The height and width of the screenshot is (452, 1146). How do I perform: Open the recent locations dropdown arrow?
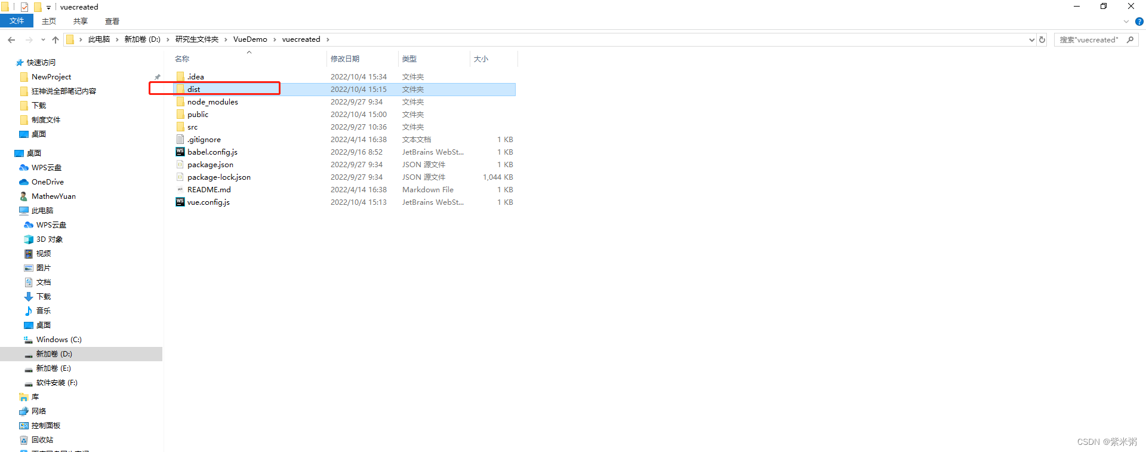point(43,40)
